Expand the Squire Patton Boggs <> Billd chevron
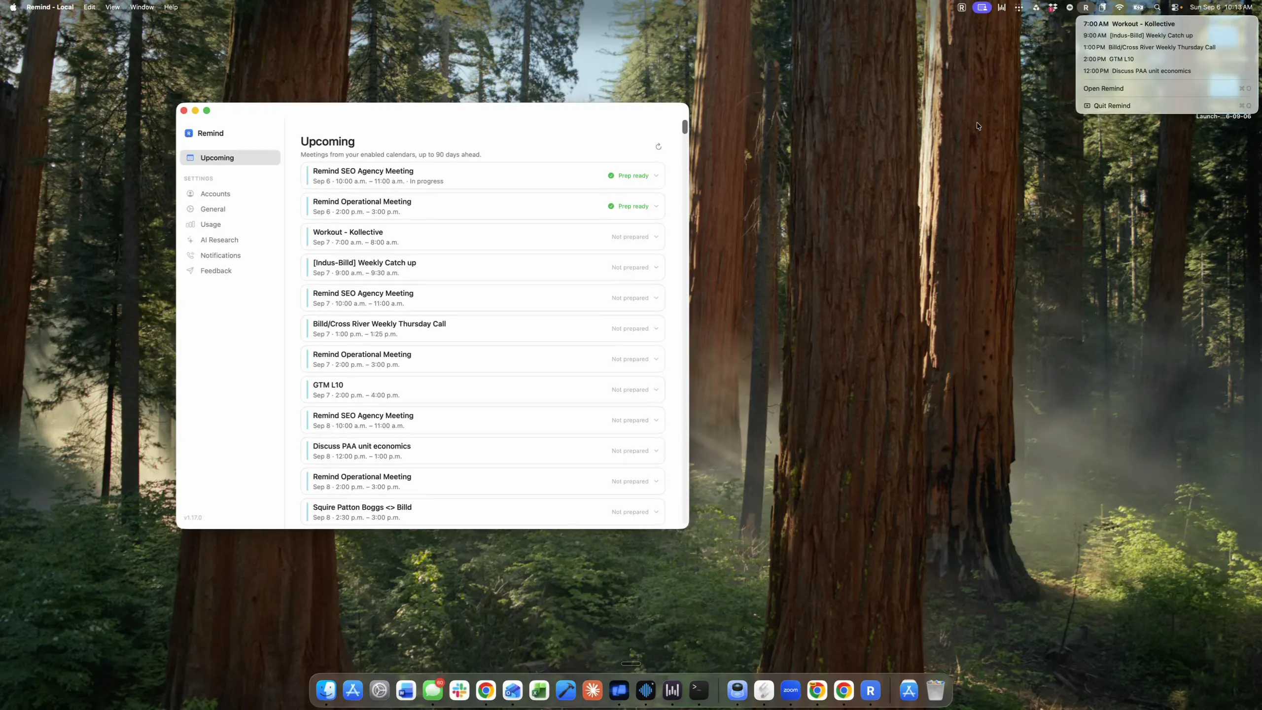This screenshot has width=1262, height=710. 656,512
